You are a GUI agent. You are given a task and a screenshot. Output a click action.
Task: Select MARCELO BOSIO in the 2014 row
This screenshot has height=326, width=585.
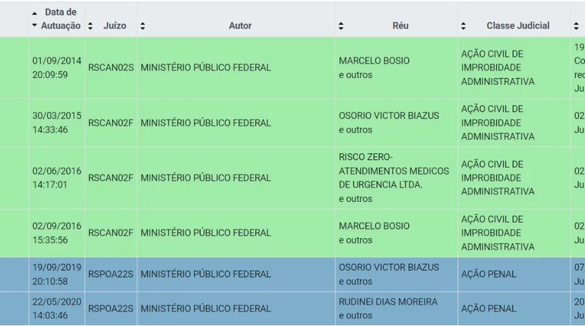click(x=374, y=60)
